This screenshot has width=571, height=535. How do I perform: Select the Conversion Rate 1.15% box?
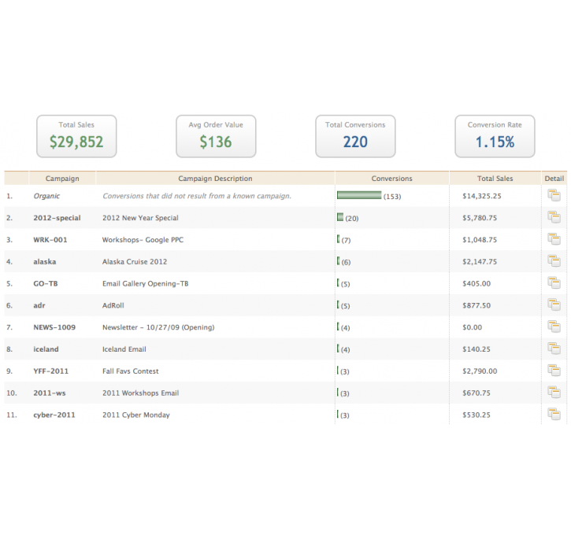click(x=495, y=136)
